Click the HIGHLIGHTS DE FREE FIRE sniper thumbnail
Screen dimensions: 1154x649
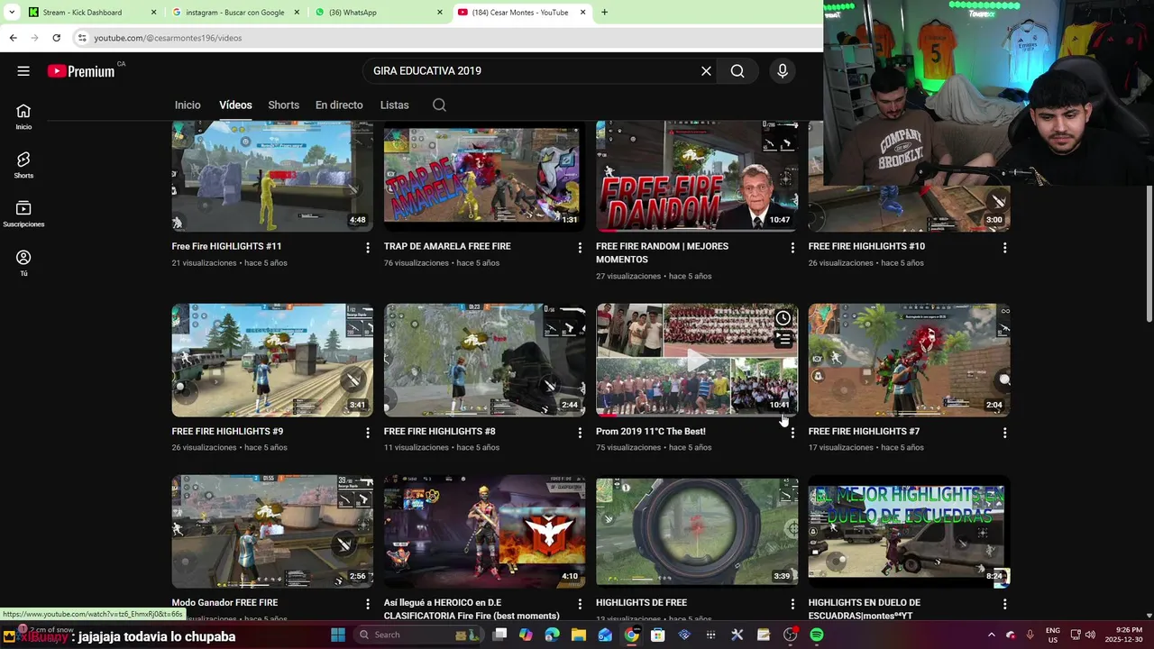pyautogui.click(x=697, y=532)
